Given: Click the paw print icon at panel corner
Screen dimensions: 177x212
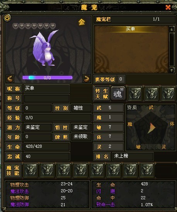Looking at the screenshot, I should point(7,18).
